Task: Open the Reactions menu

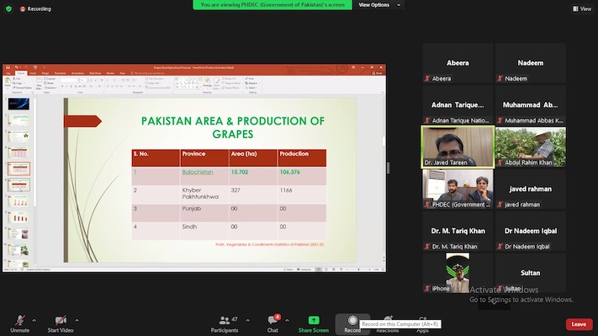Action: pyautogui.click(x=388, y=323)
